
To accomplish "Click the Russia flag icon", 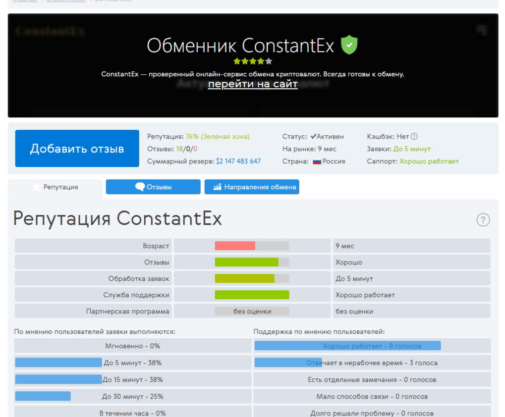I will coord(317,161).
